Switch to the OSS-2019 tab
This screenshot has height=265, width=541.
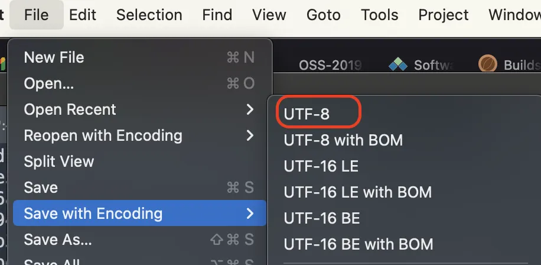[x=330, y=65]
